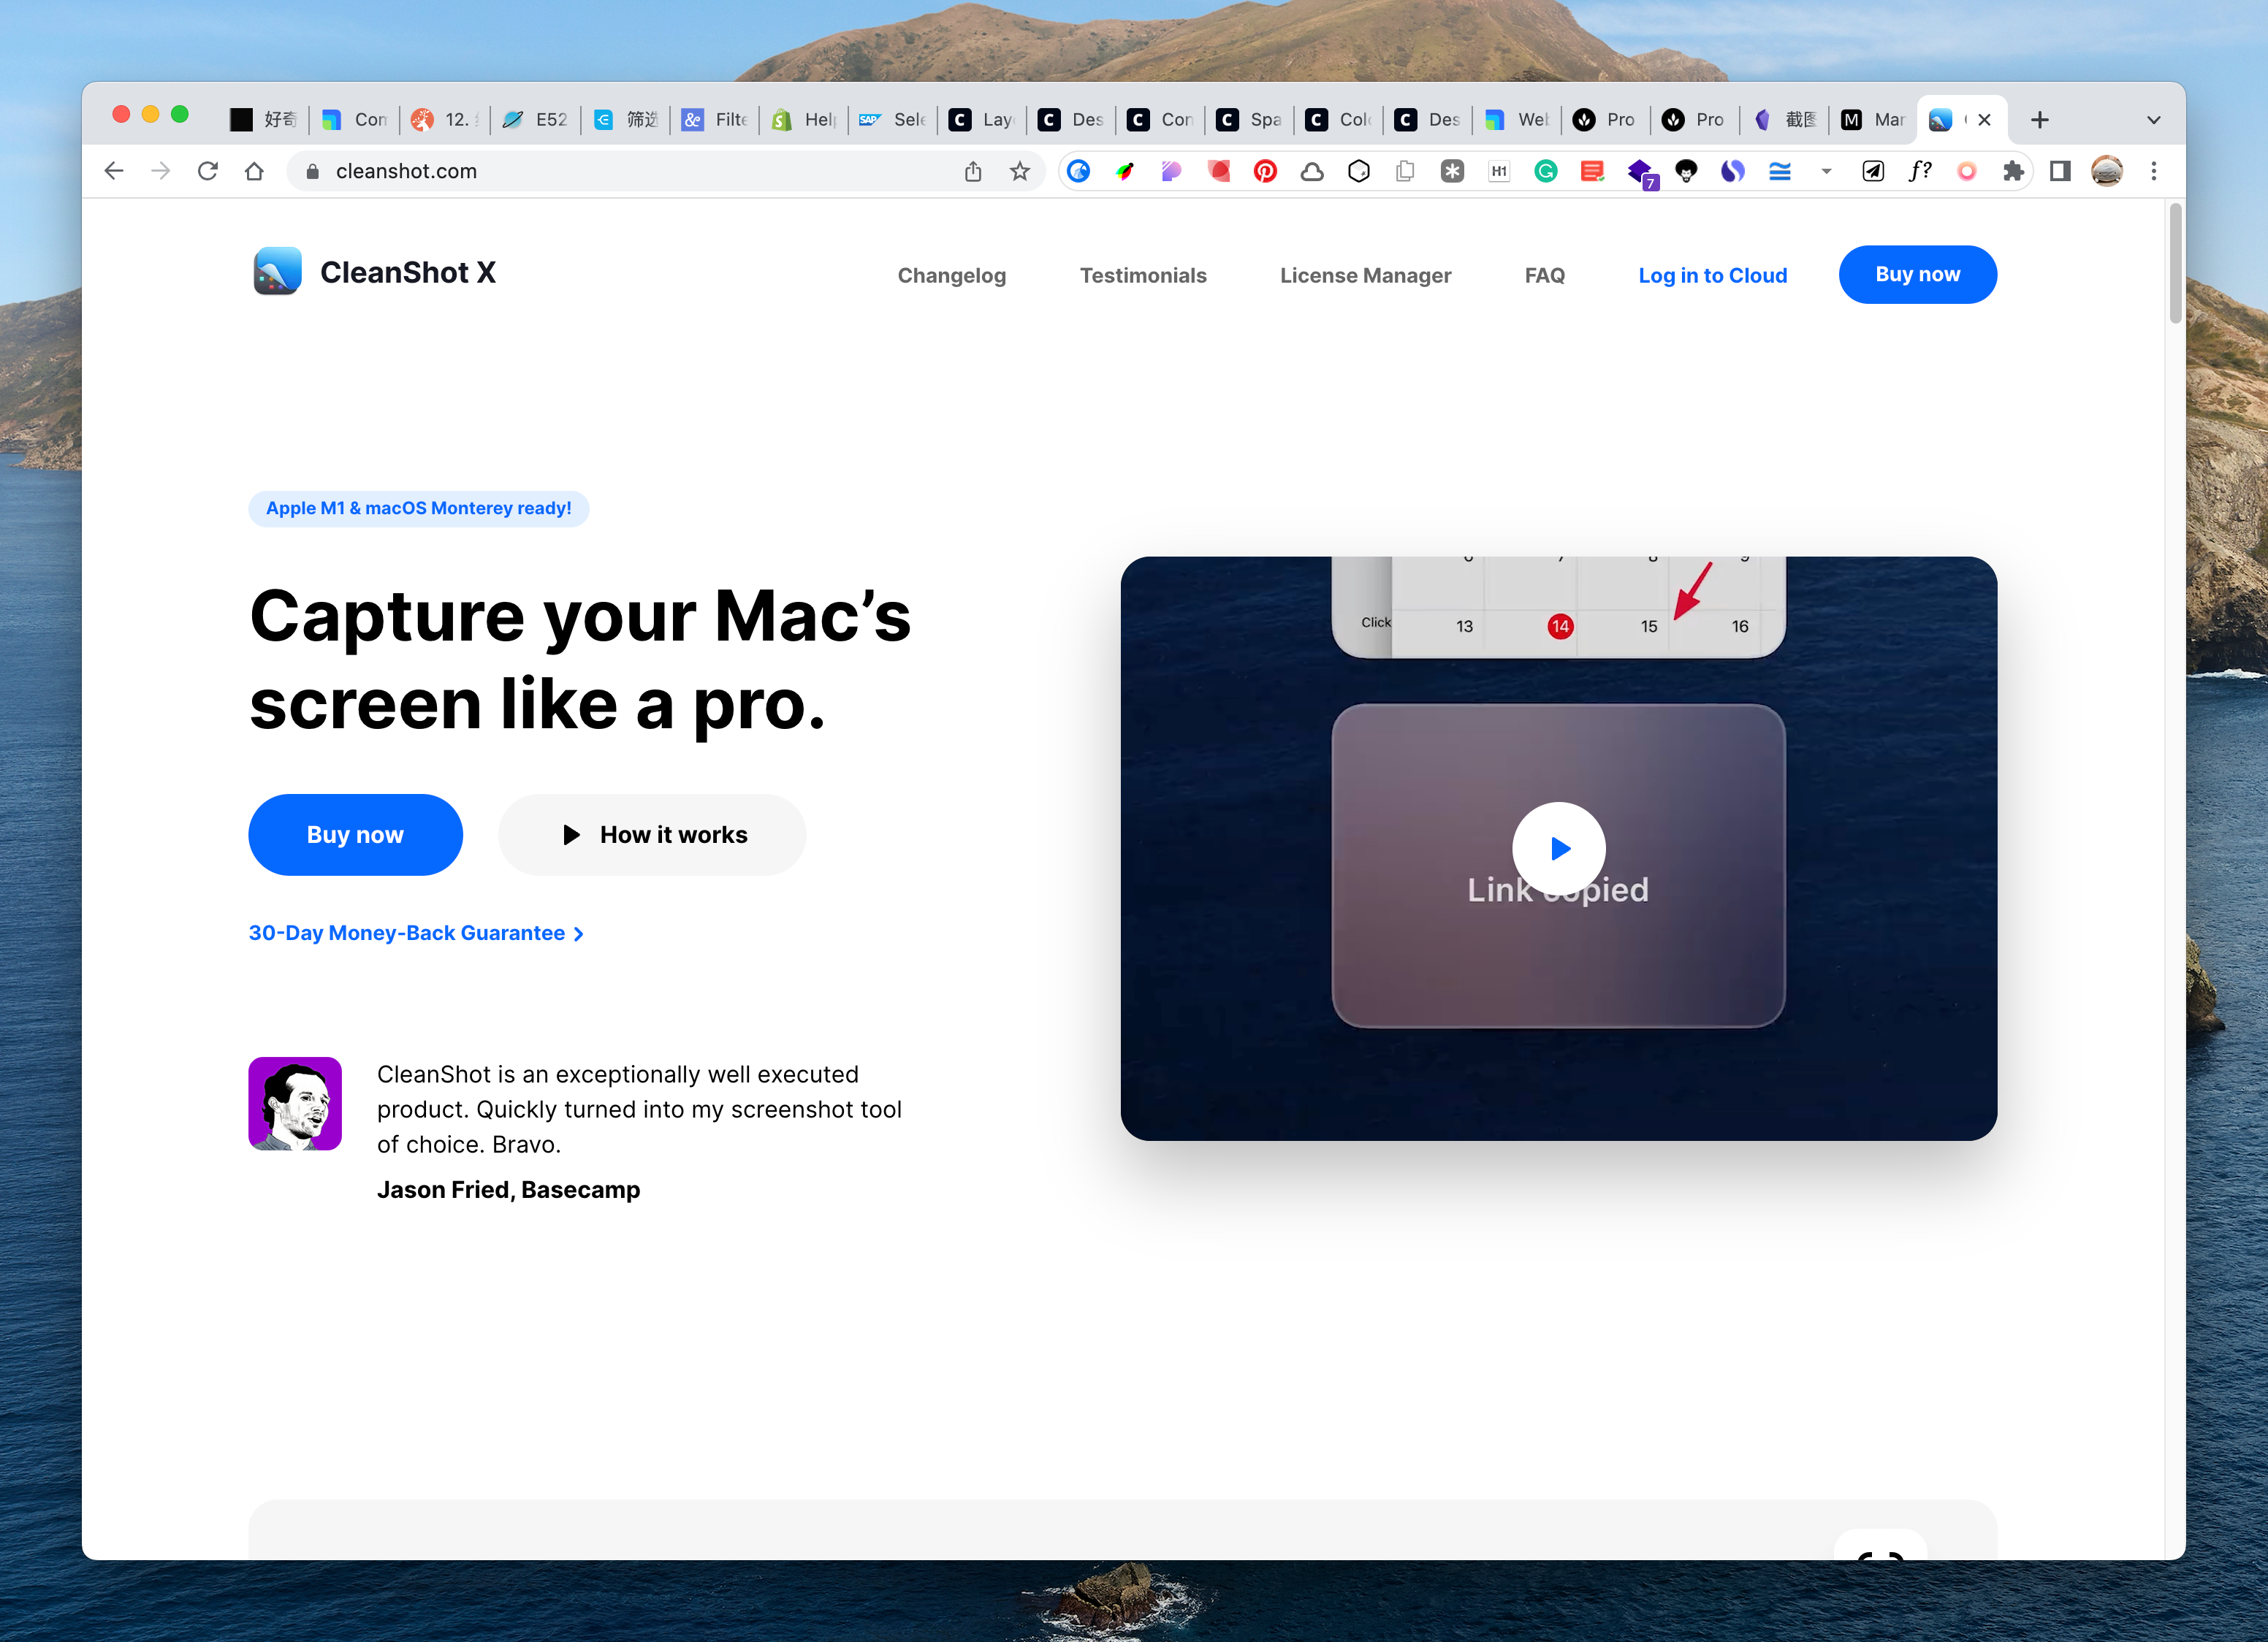Expand the tab search dropdown arrow
The image size is (2268, 1642).
tap(2153, 120)
